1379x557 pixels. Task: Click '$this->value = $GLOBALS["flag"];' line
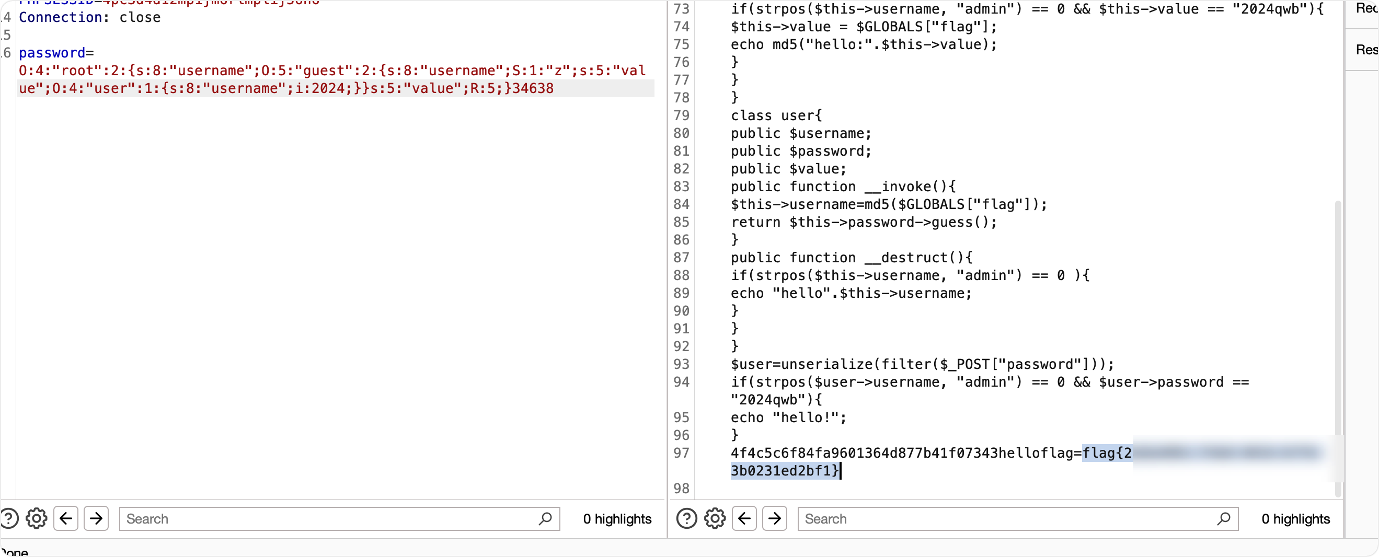coord(864,27)
